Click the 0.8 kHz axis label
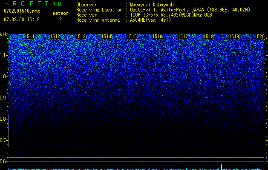Screen dimensions: 268x170 [3, 119]
